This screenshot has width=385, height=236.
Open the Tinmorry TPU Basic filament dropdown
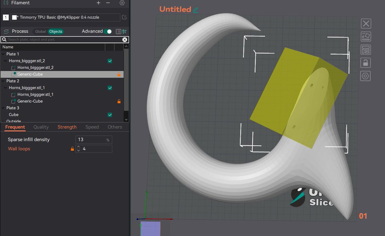(65, 17)
